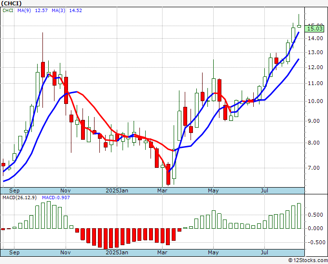This screenshot has width=328, height=264.
Task: Click Mar on the price chart time axis
Action: [163, 191]
